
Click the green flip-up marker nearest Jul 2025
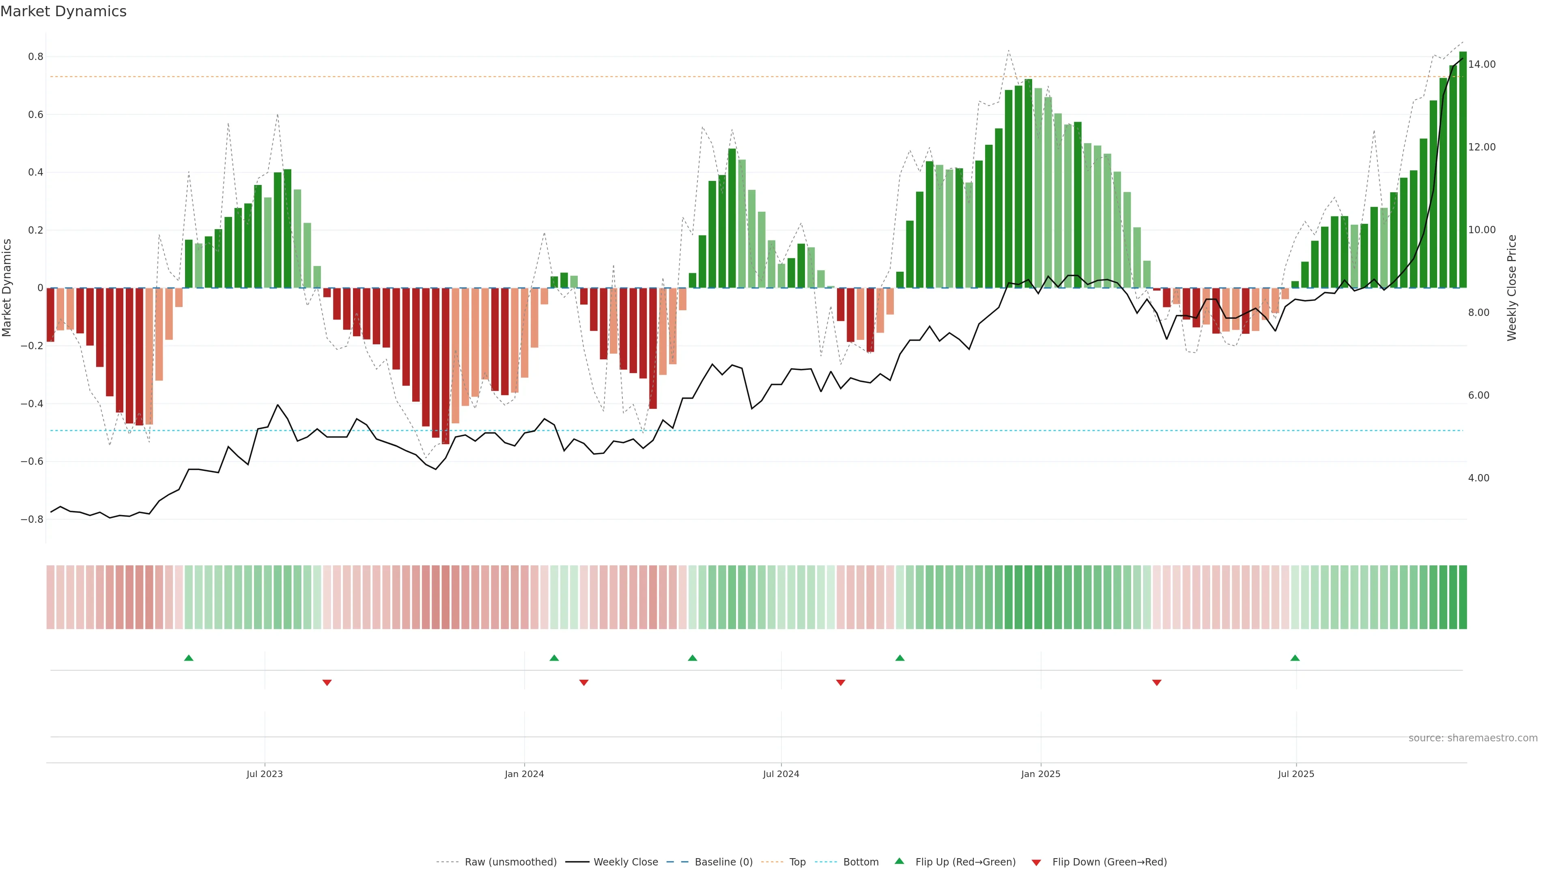1295,658
